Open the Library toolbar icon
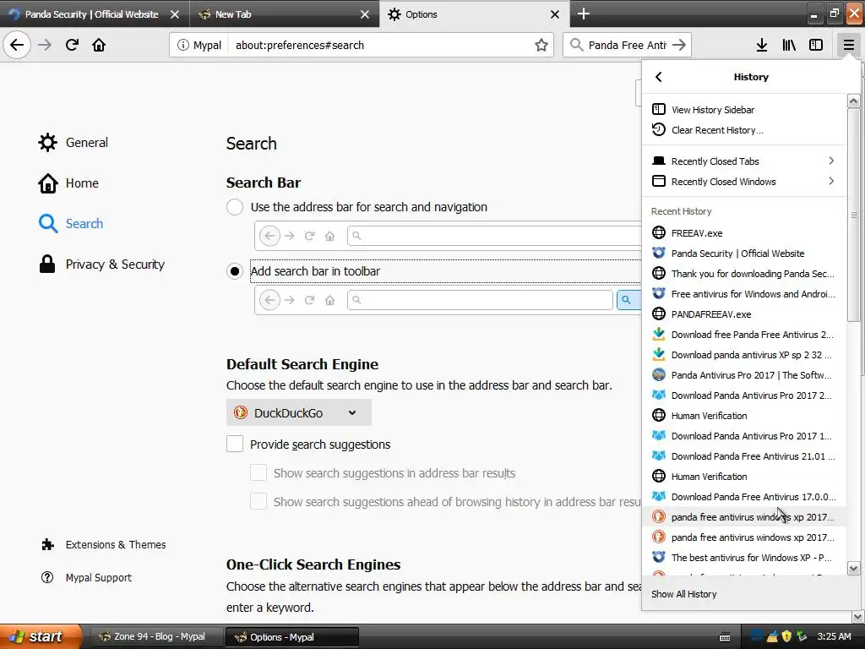This screenshot has height=649, width=865. 789,45
